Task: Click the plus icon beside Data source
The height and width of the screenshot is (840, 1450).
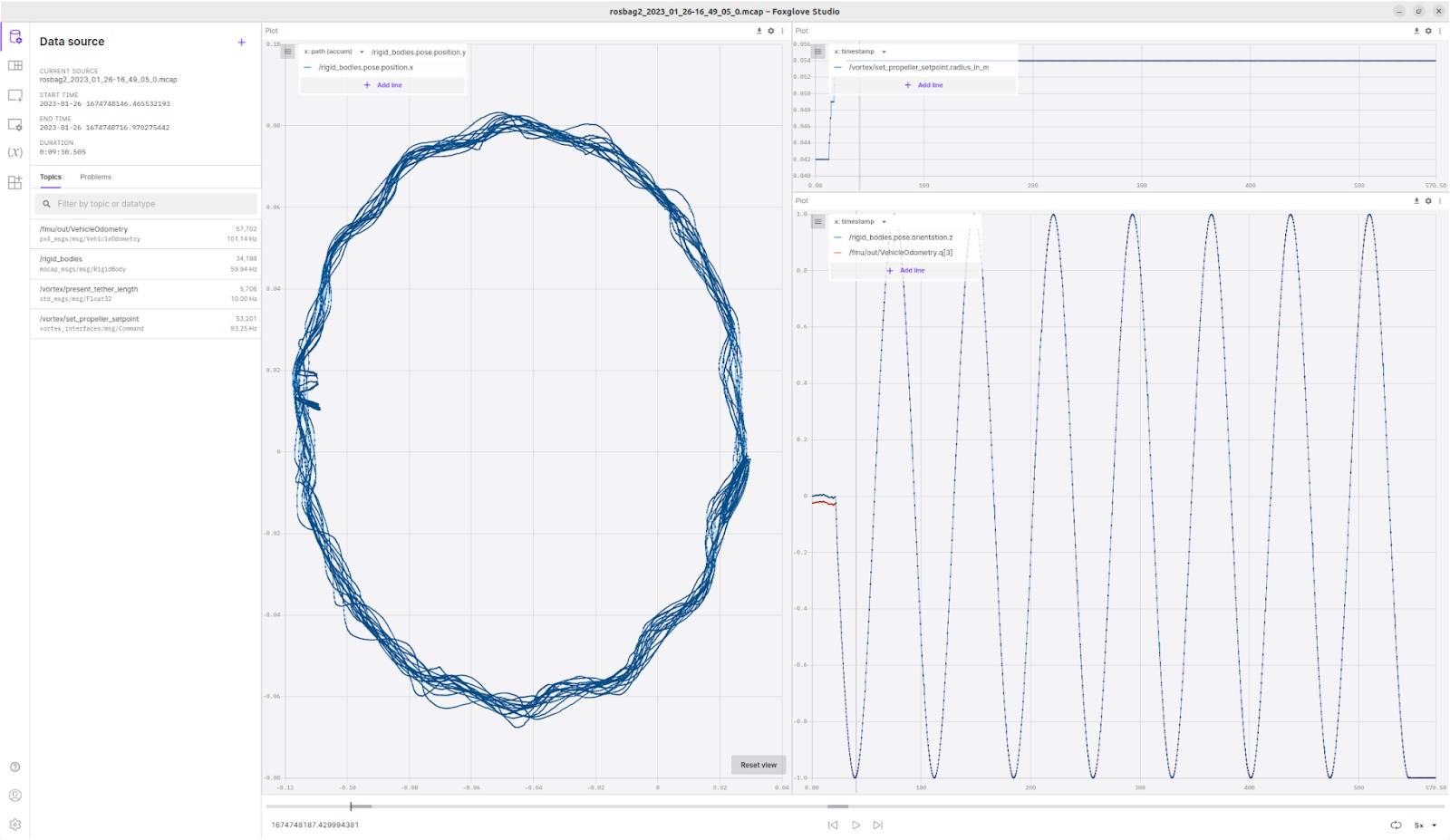Action: pyautogui.click(x=241, y=42)
